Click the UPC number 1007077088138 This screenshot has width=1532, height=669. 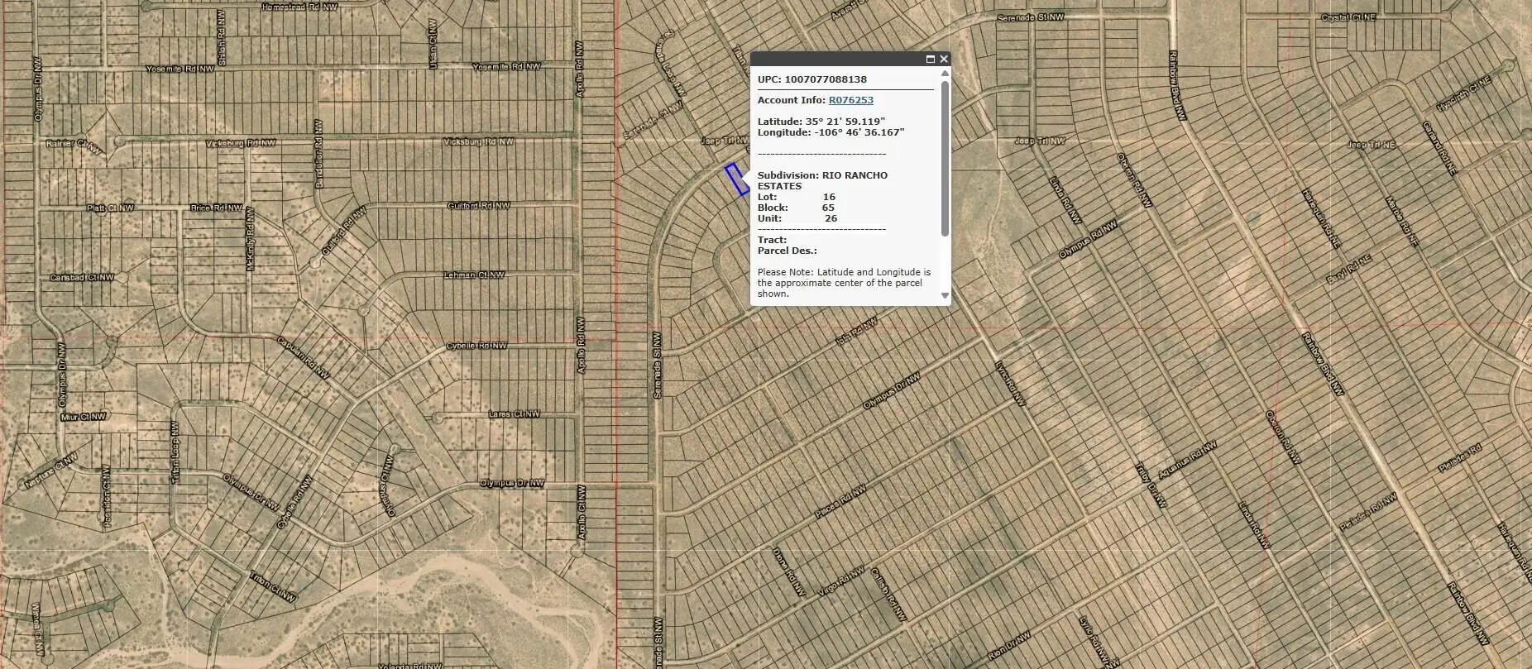[x=826, y=79]
